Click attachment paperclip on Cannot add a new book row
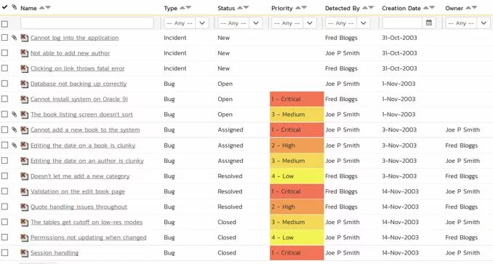Image resolution: width=493 pixels, height=264 pixels. click(x=14, y=129)
